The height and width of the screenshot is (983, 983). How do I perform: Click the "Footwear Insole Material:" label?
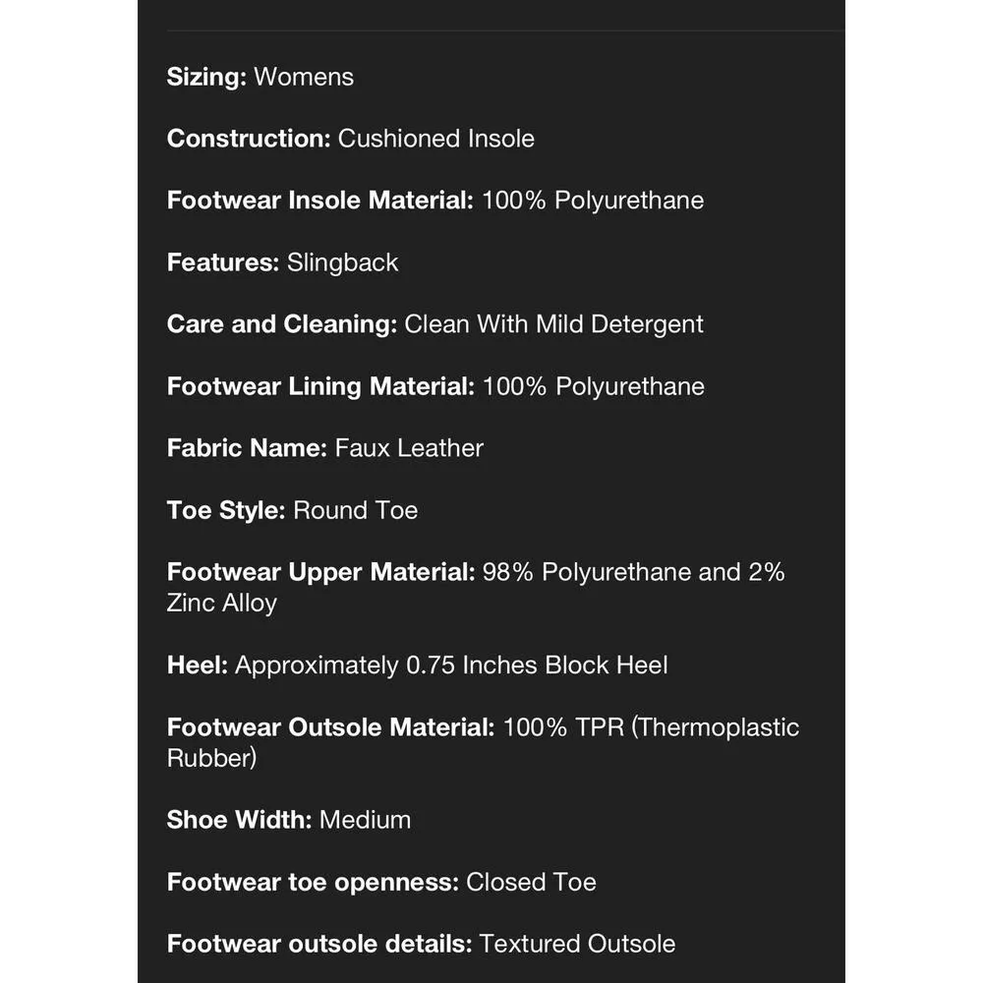320,201
